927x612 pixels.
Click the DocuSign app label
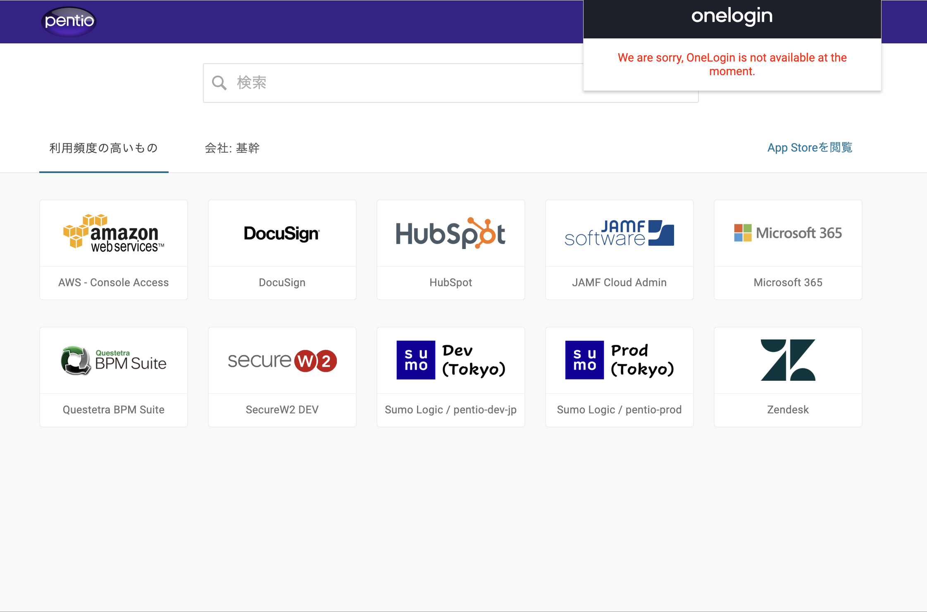click(282, 282)
